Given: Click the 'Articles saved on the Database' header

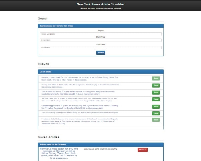Looking at the screenshot, I should tap(101, 145).
